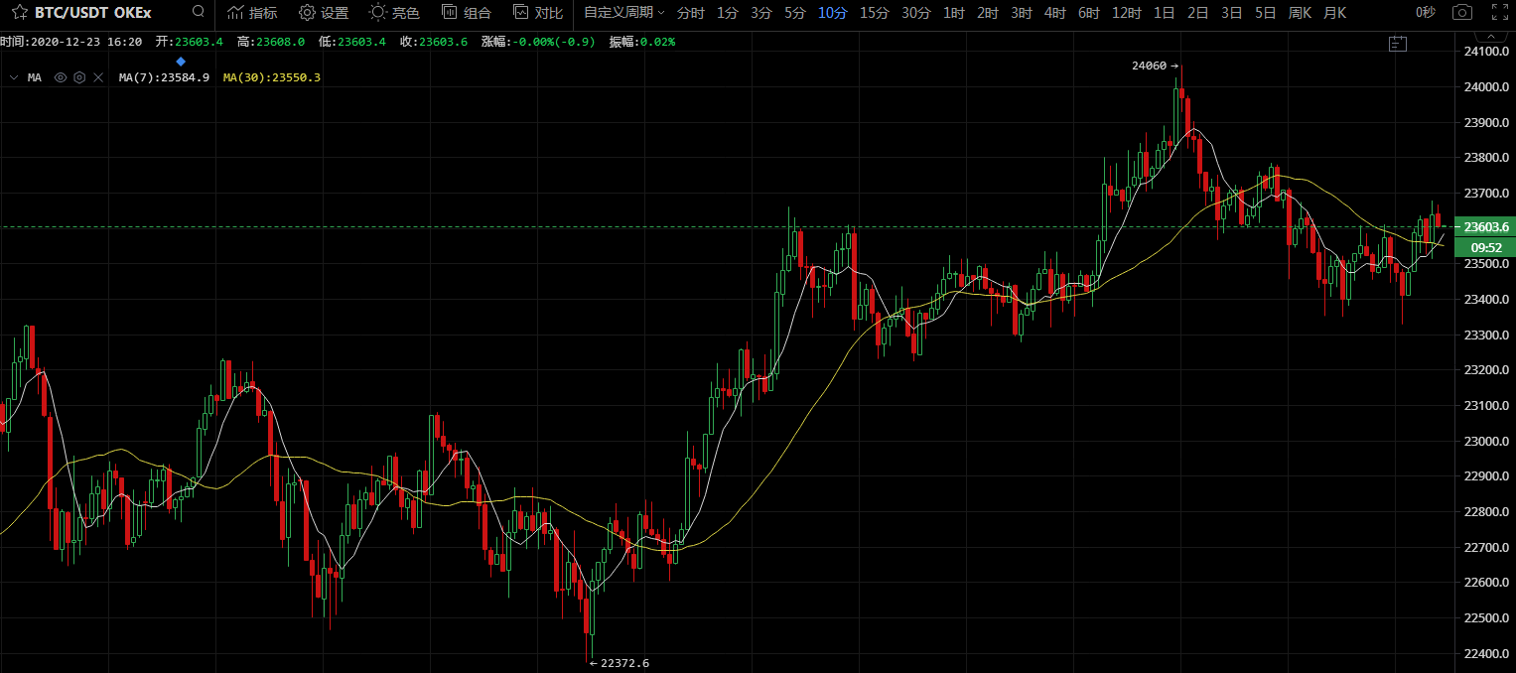Hide the MA indicator with eye icon
The width and height of the screenshot is (1516, 673).
(61, 77)
